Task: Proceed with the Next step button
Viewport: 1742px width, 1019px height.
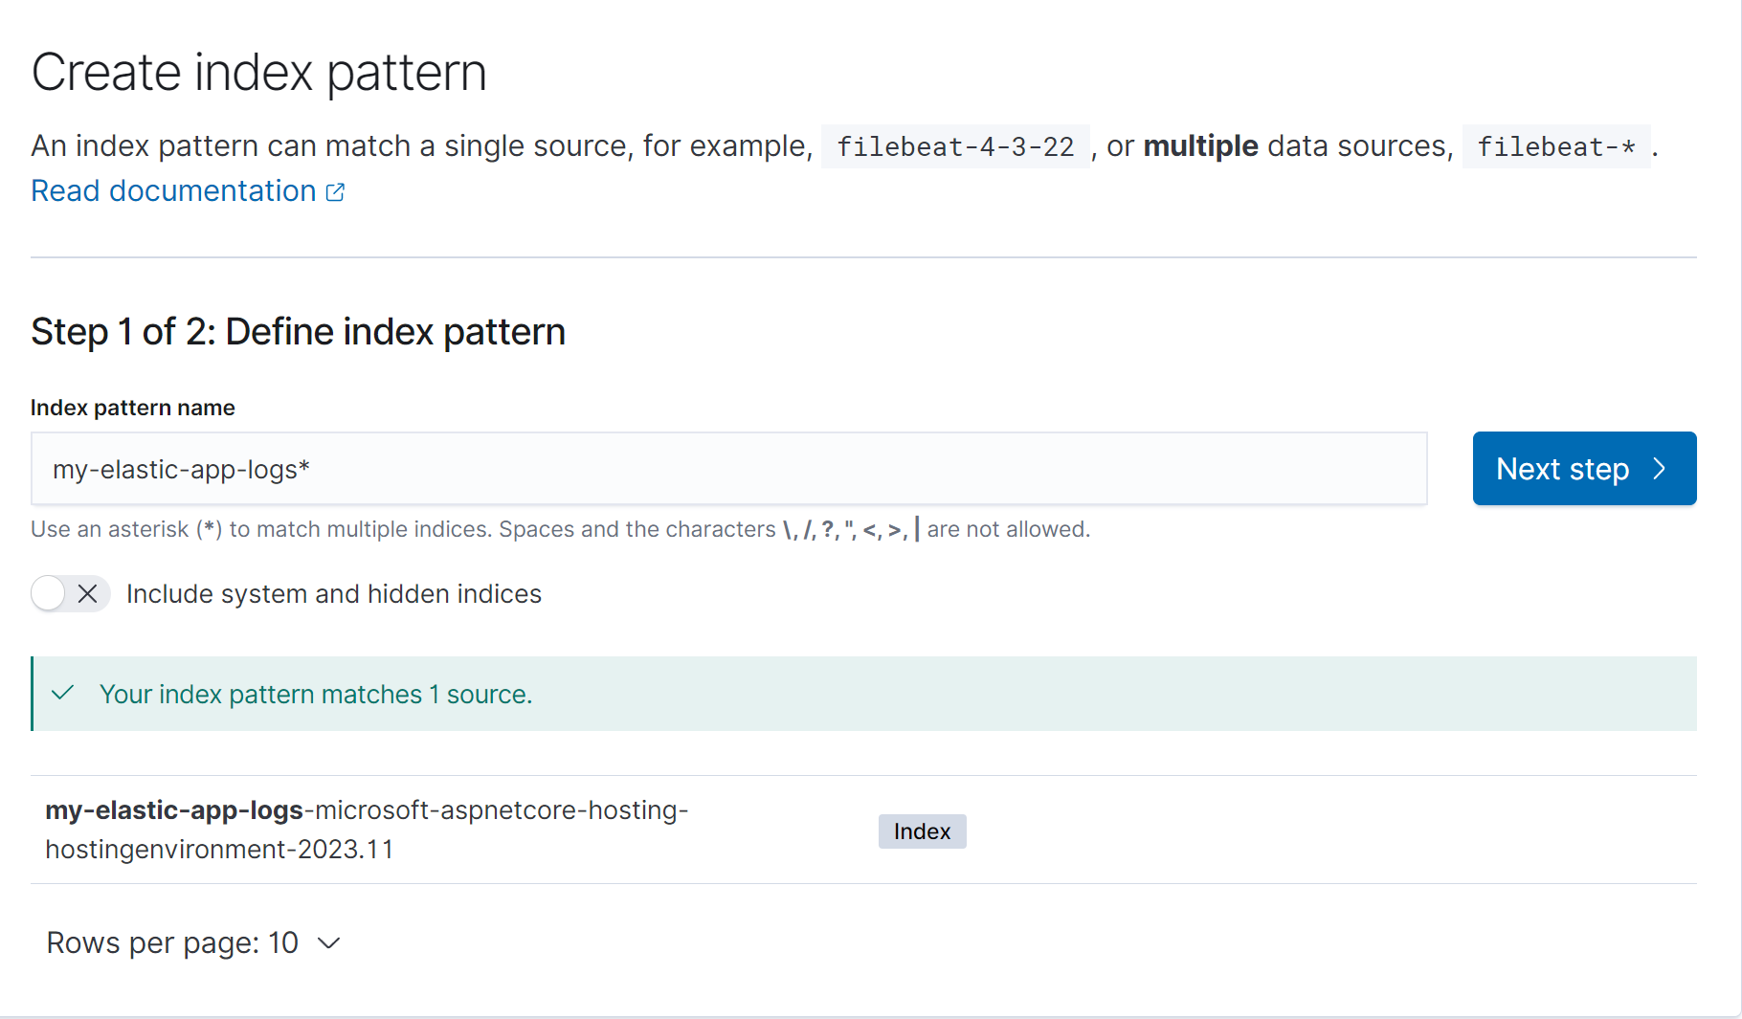Action: (x=1583, y=469)
